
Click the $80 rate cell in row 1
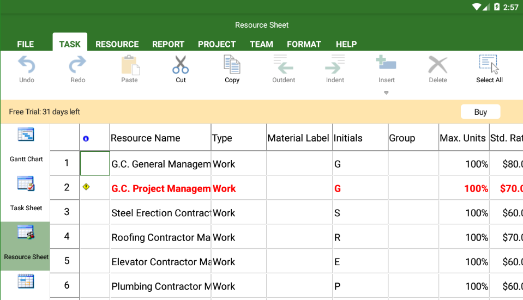coord(506,163)
